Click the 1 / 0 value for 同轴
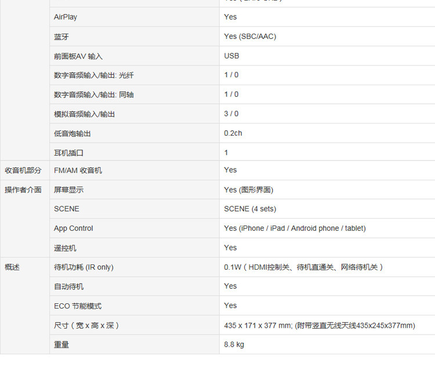This screenshot has width=435, height=392. (x=231, y=95)
